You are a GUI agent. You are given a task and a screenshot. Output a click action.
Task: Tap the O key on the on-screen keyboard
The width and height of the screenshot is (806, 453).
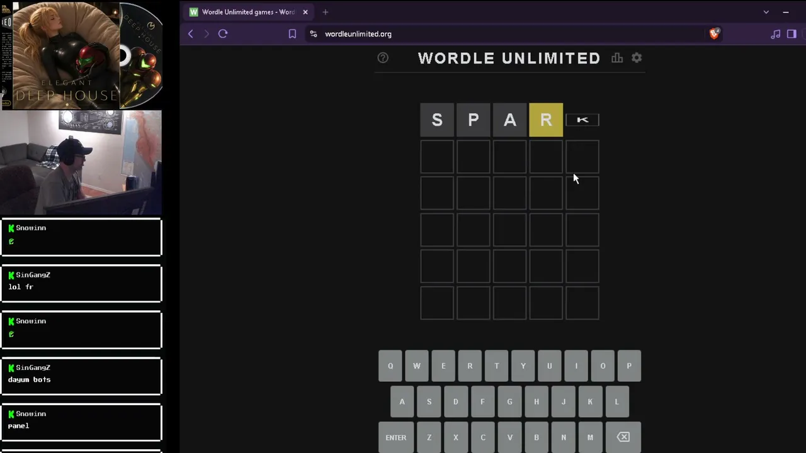pos(603,366)
